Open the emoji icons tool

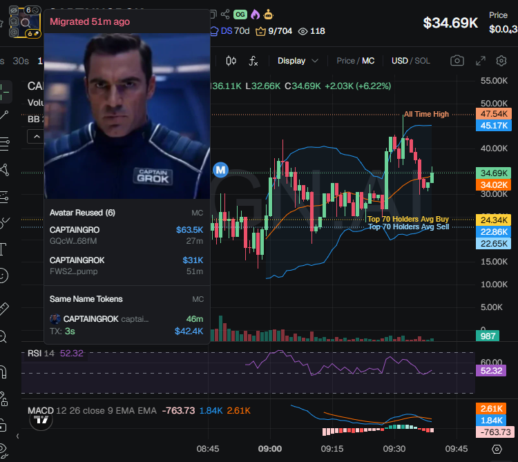coord(3,276)
